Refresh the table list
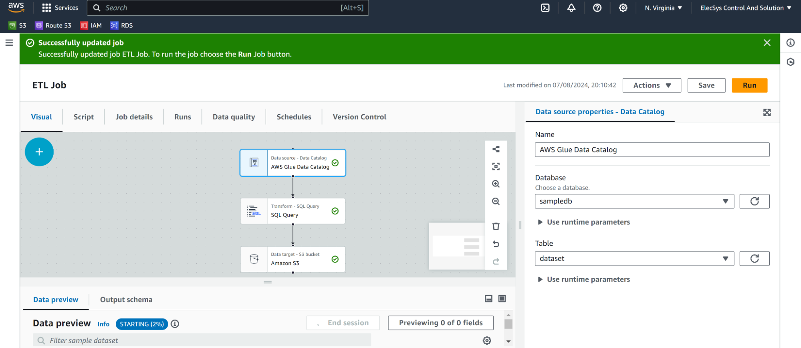This screenshot has height=348, width=801. tap(755, 259)
